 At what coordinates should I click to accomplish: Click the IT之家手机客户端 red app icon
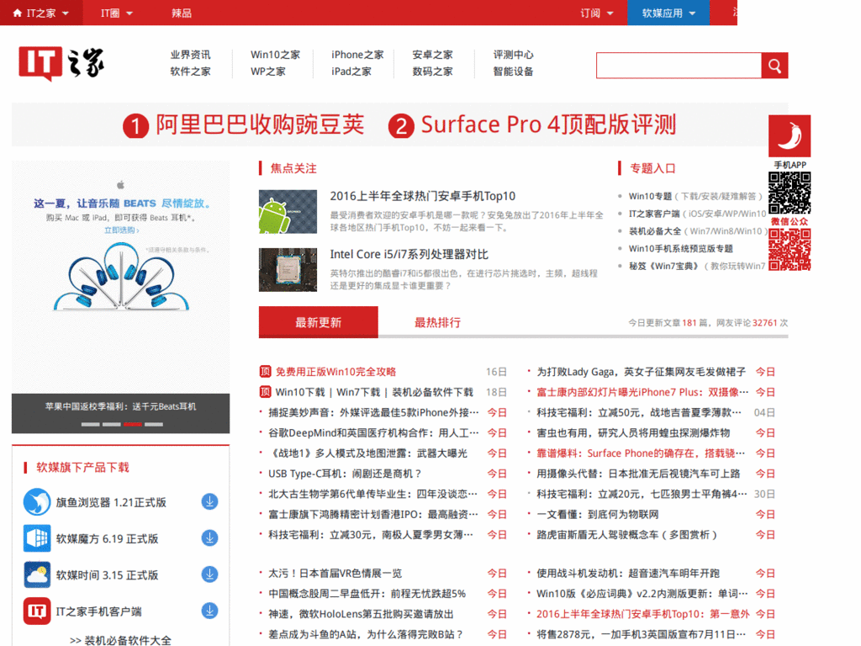37,611
